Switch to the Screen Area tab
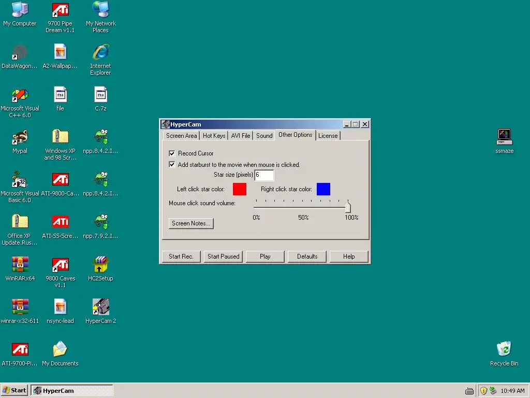Viewport: 530px width, 398px height. [x=181, y=136]
